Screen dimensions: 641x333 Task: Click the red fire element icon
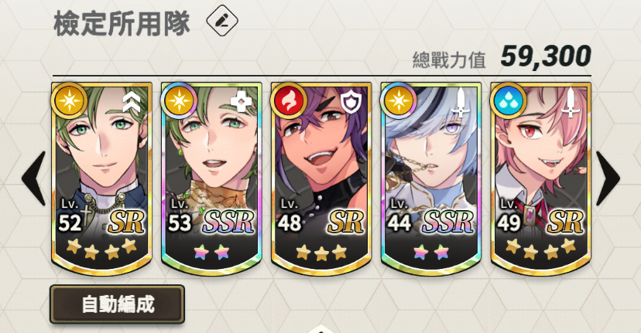coord(289,100)
